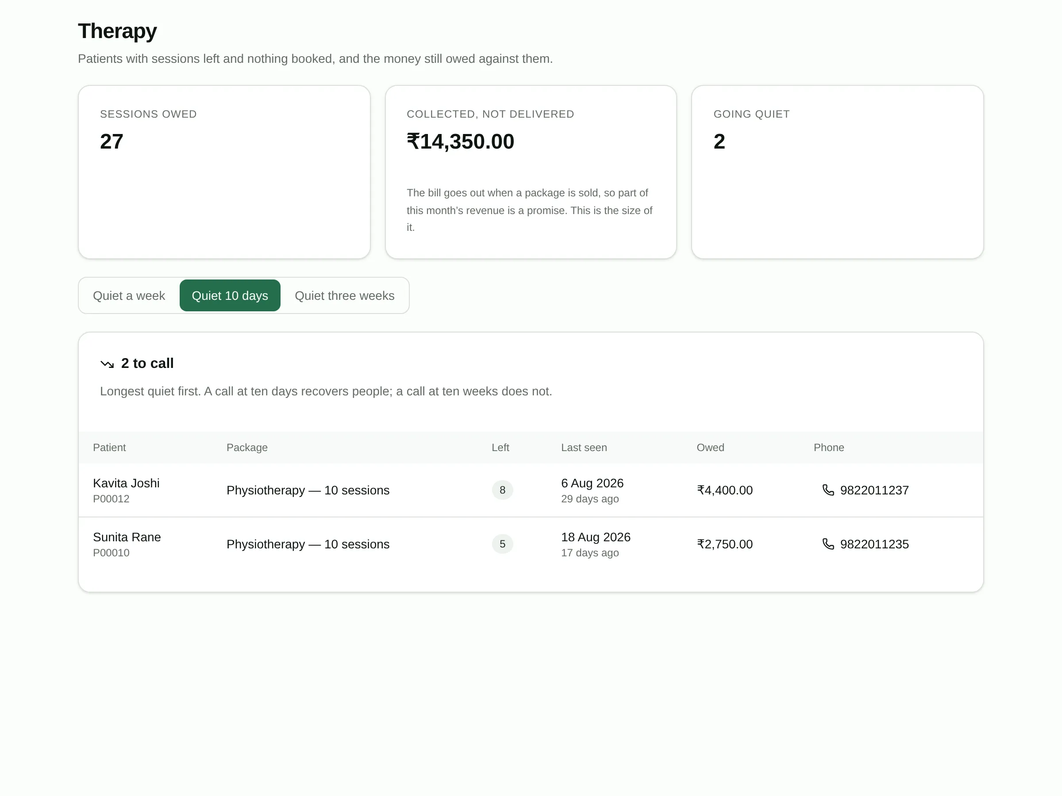Screen dimensions: 1062x796
Task: Click the Left column header
Action: (500, 447)
